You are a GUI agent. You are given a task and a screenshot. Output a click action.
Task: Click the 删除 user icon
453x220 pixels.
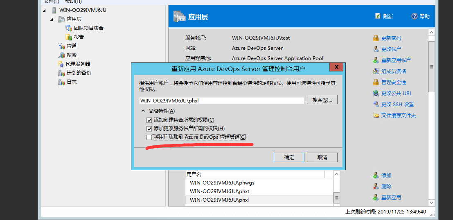click(x=376, y=186)
